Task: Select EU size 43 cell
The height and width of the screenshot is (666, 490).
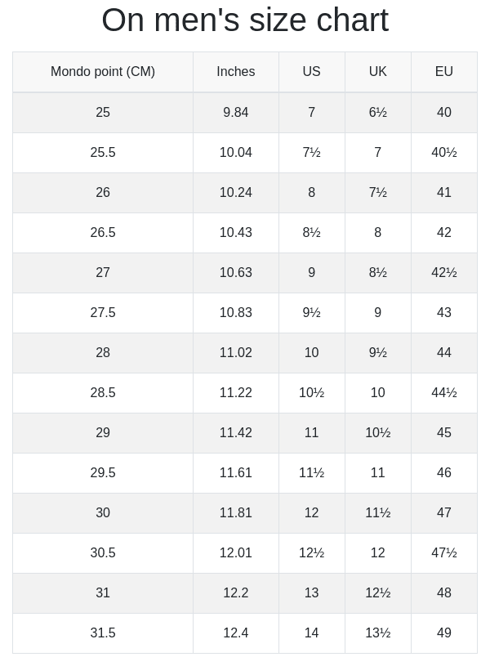Action: 443,313
